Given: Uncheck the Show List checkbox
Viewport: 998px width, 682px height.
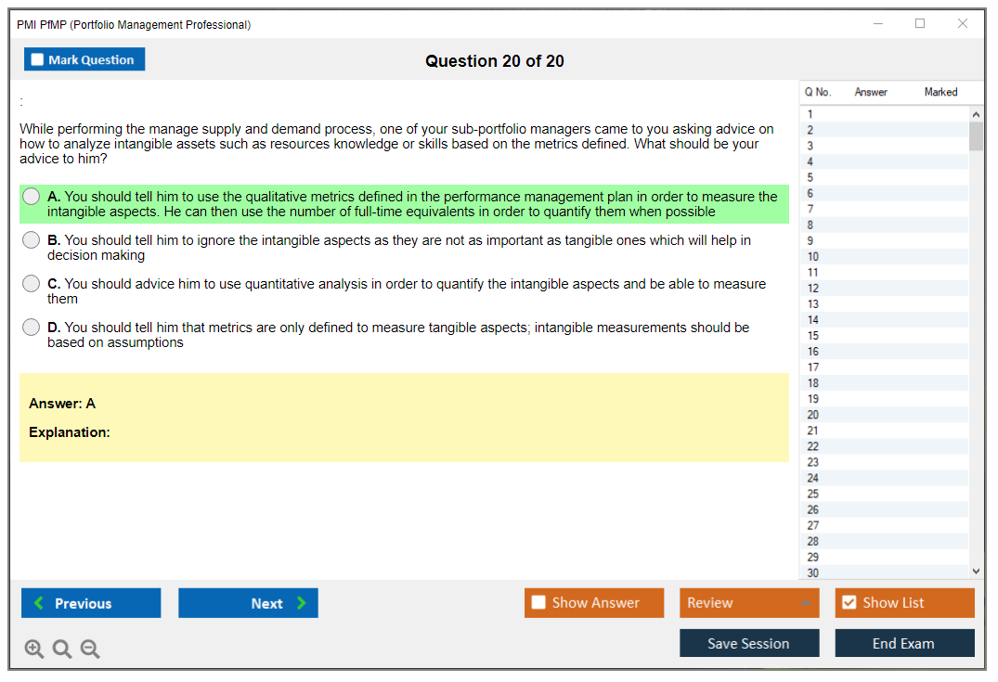Looking at the screenshot, I should 849,603.
